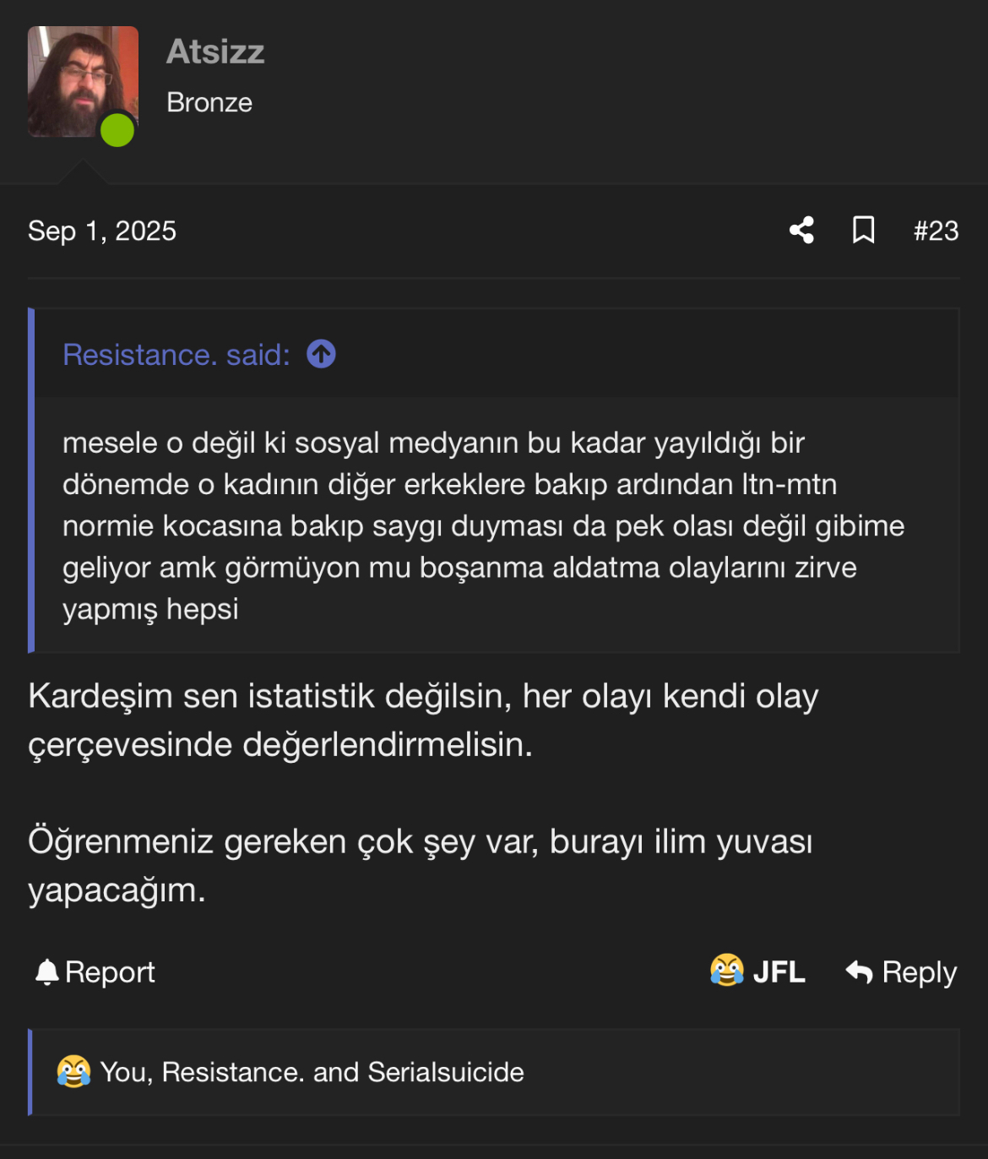Click the green online status dot
Image resolution: width=988 pixels, height=1159 pixels.
[117, 131]
